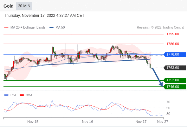This screenshot has height=127, width=187.
Task: Click the Gold chart title
Action: [9, 6]
